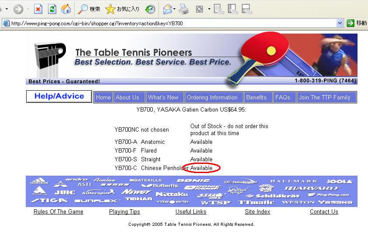Click the JUIC brand logo
Screen dimensions: 368x238
(x=65, y=193)
